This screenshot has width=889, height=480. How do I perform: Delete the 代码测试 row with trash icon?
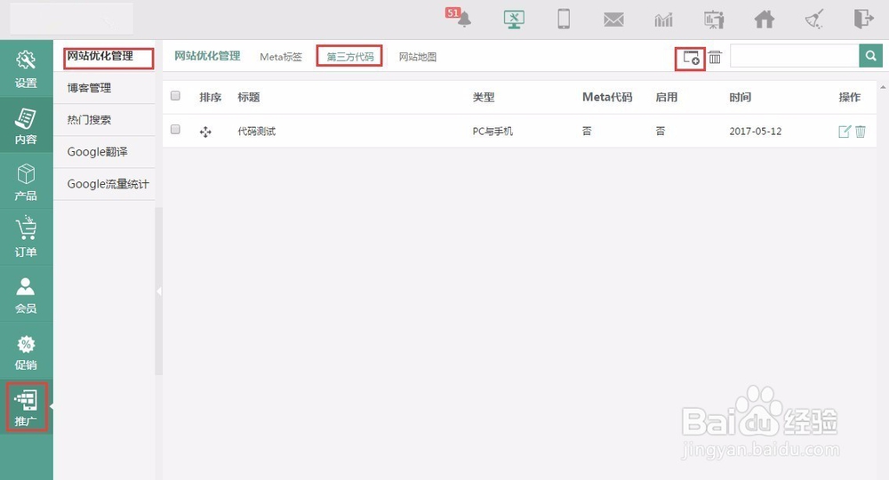(x=860, y=132)
